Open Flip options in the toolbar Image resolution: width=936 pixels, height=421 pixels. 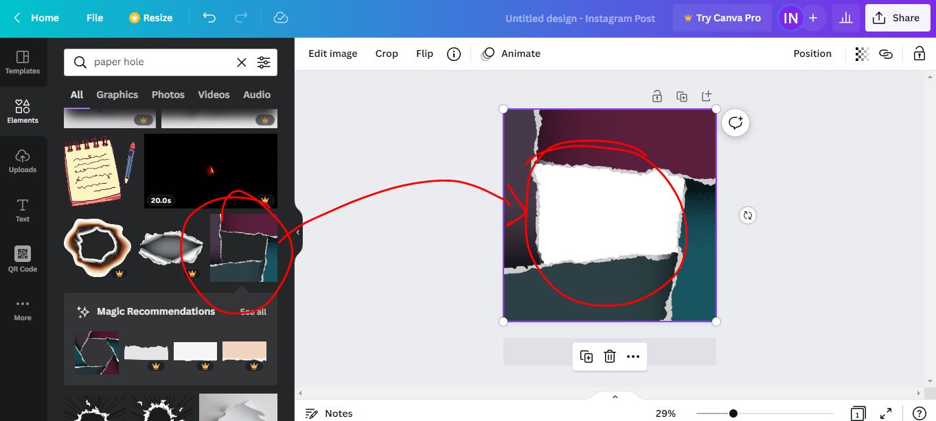[x=424, y=53]
